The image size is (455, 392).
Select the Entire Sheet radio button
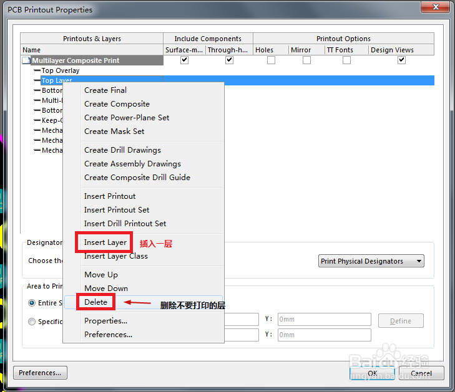[32, 303]
